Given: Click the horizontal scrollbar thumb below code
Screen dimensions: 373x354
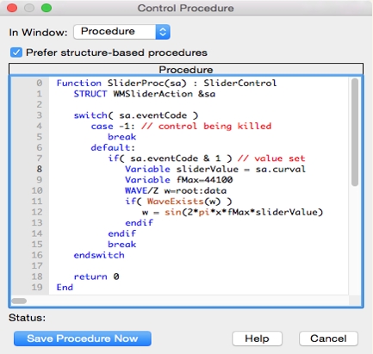Looking at the screenshot, I should 19,301.
